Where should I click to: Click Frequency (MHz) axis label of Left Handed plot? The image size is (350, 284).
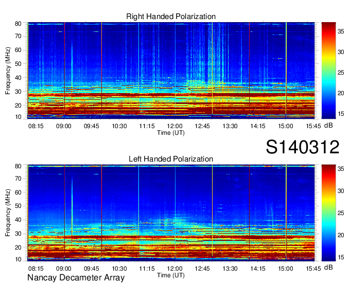coord(8,213)
